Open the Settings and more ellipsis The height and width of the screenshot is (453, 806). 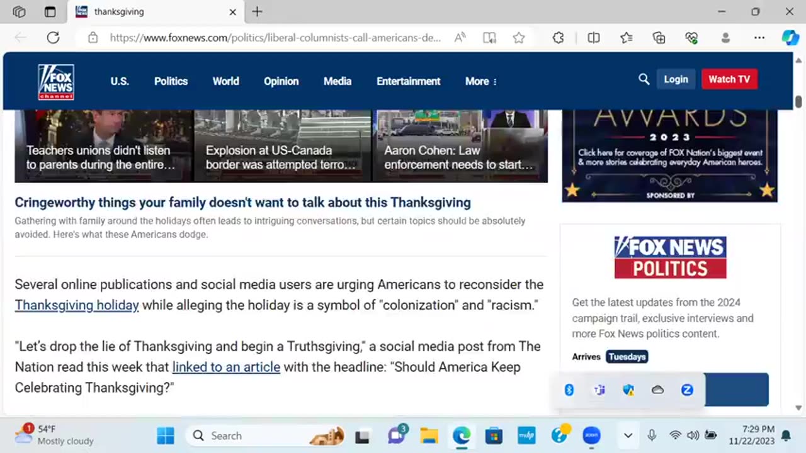(x=759, y=38)
